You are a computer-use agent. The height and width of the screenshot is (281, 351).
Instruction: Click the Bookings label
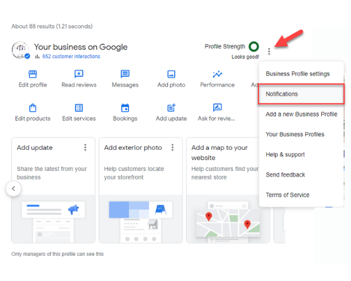click(x=125, y=118)
